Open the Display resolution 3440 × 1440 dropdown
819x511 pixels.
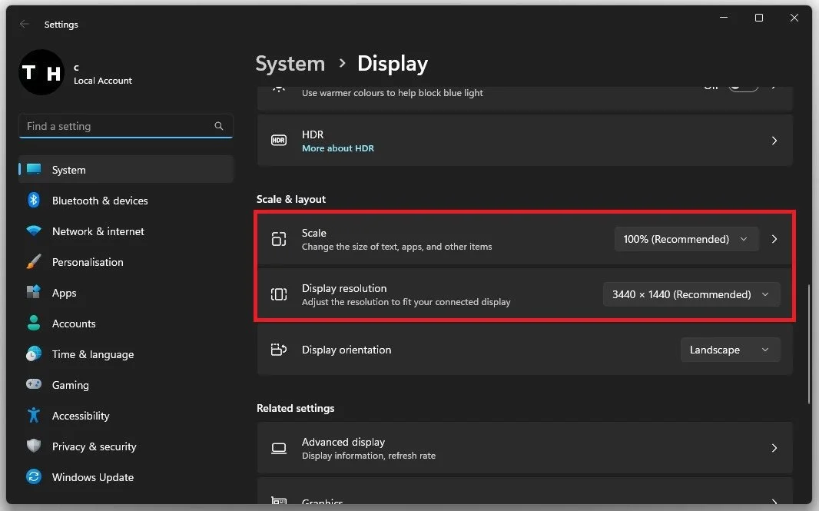click(x=691, y=294)
